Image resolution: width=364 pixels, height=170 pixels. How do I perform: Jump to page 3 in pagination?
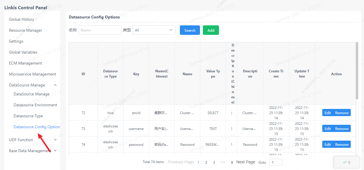[214, 162]
